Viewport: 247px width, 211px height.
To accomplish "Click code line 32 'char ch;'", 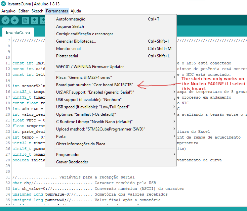I will coord(22,183).
